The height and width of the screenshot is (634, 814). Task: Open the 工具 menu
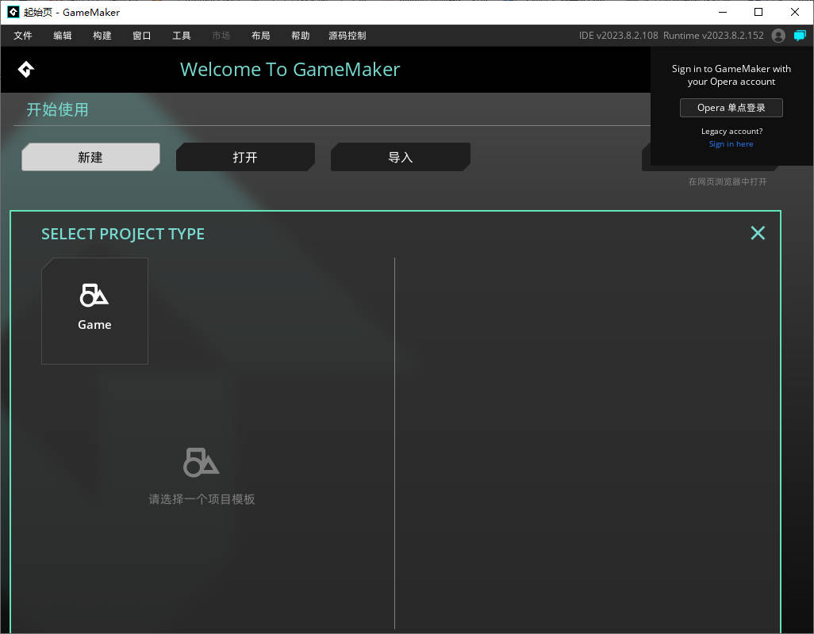(x=182, y=35)
